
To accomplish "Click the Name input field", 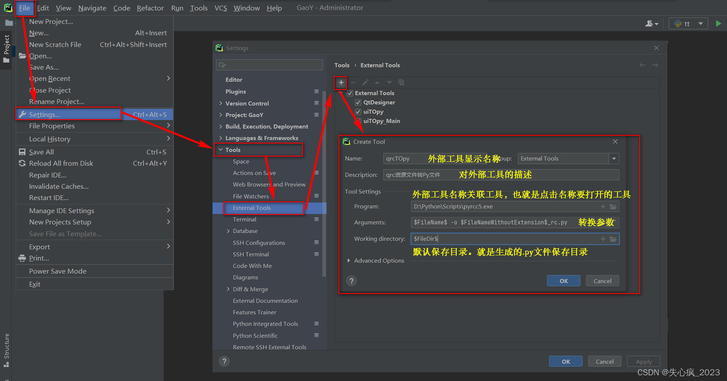I will click(439, 159).
